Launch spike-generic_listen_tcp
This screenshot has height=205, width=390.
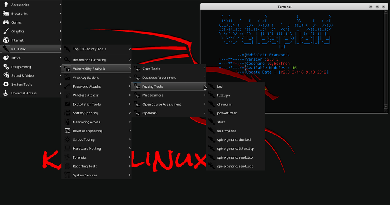click(235, 148)
